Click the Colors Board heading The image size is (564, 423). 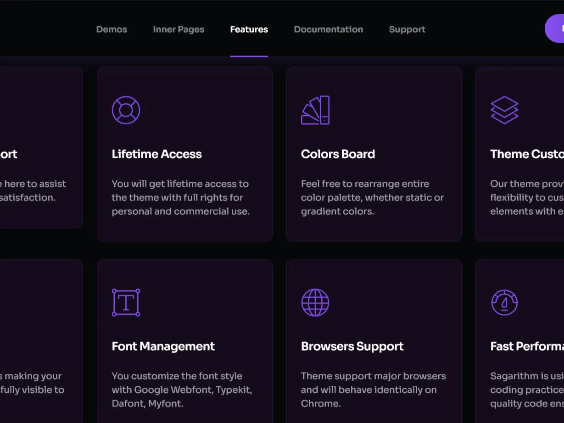pos(338,154)
